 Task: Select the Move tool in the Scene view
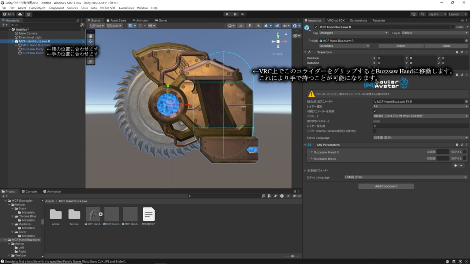click(x=90, y=41)
